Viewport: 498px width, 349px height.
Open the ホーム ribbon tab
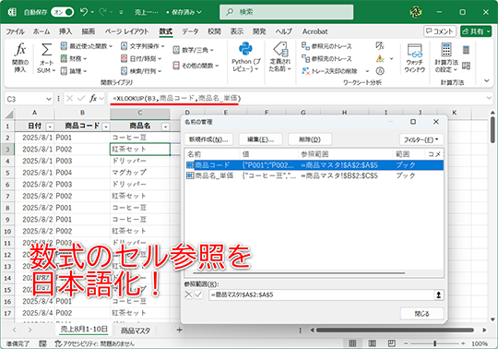41,31
